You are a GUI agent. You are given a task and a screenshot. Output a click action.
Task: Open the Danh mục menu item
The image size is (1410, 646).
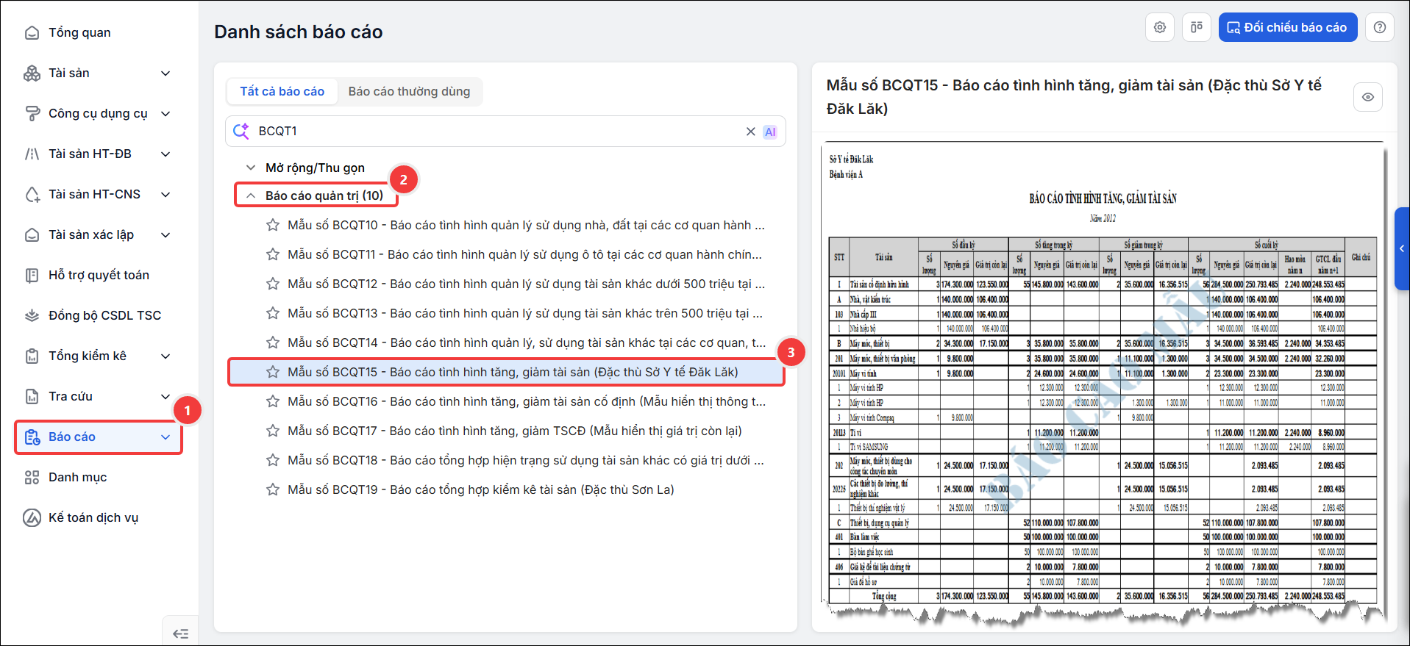(x=77, y=477)
